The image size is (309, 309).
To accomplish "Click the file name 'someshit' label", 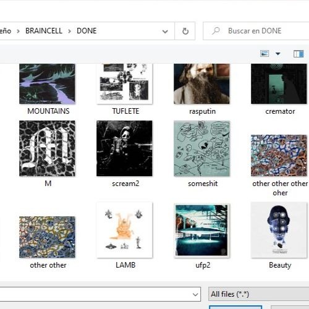I will (203, 184).
